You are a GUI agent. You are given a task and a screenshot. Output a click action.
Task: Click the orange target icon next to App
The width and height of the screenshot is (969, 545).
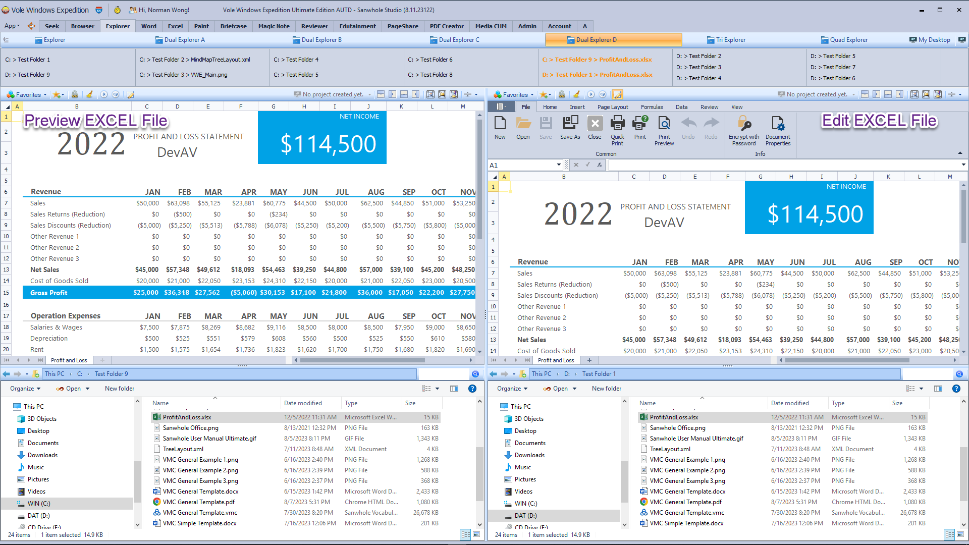tap(31, 26)
